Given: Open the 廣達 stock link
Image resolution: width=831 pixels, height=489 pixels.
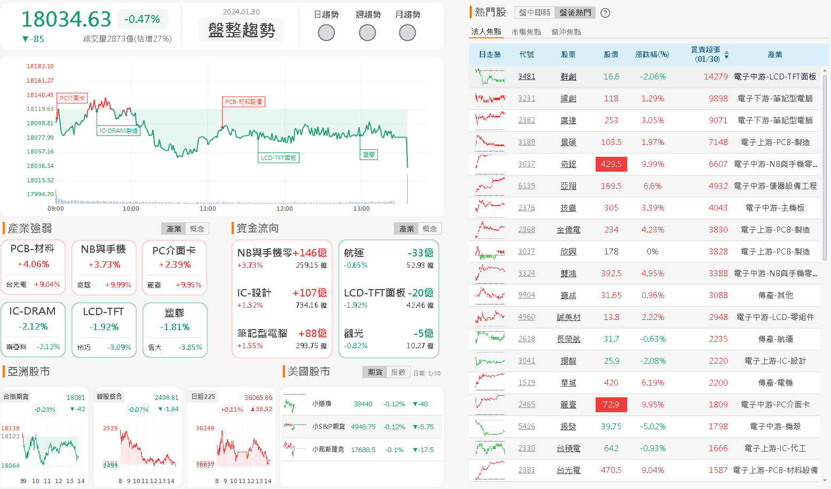Looking at the screenshot, I should 568,121.
